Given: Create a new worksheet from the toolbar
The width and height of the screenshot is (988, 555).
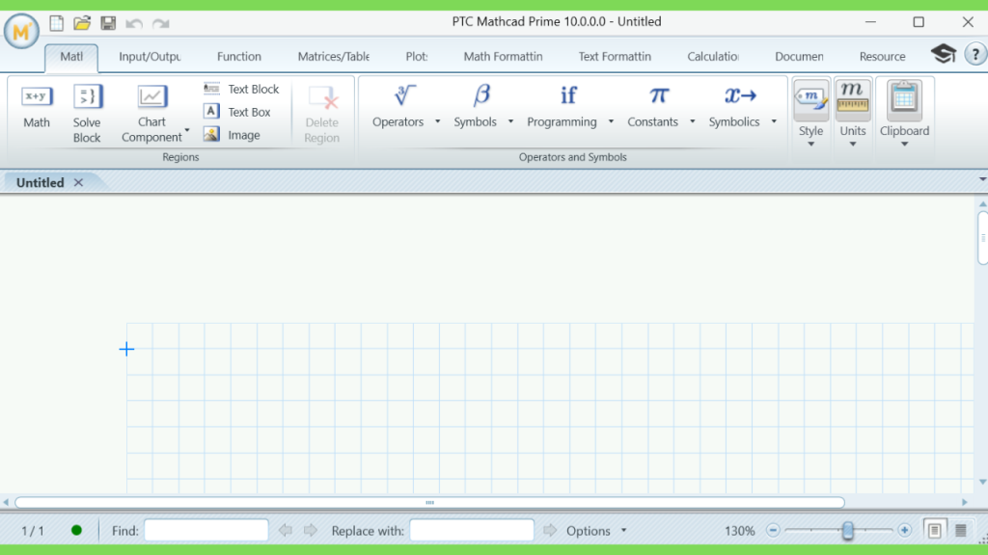Looking at the screenshot, I should click(x=57, y=23).
